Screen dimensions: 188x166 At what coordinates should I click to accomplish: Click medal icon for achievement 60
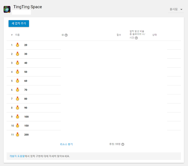point(17,81)
